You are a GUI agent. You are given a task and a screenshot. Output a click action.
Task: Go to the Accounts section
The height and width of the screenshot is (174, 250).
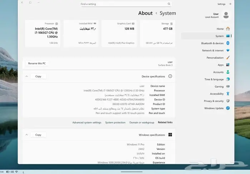pyautogui.click(x=218, y=72)
